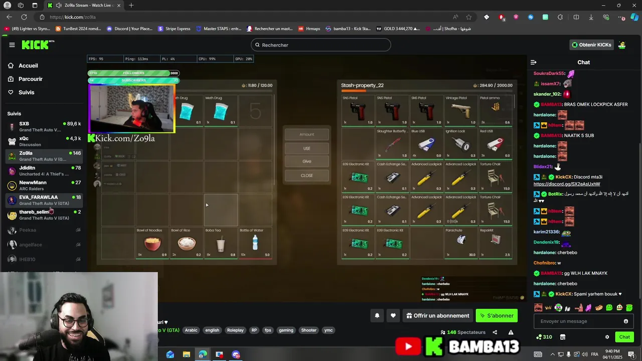Share the stream using share icon
642x361 pixels.
point(495,332)
